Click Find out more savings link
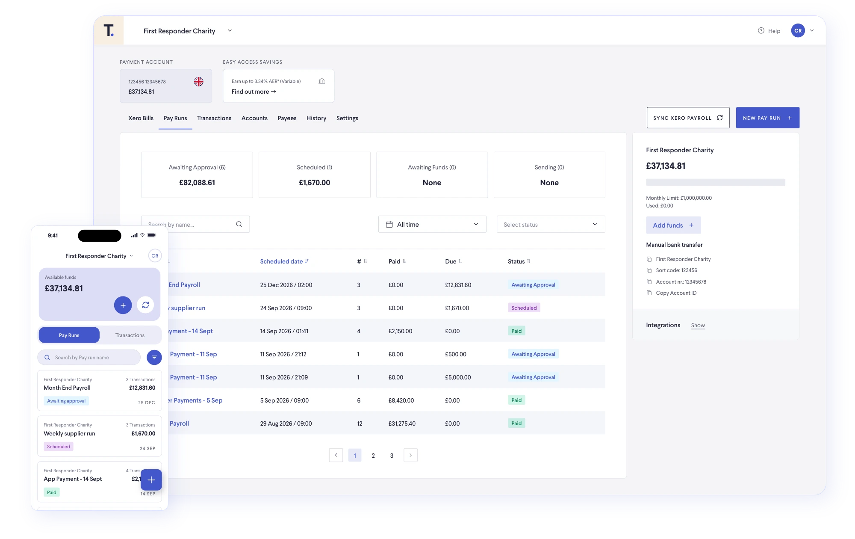This screenshot has width=855, height=539. [x=254, y=92]
